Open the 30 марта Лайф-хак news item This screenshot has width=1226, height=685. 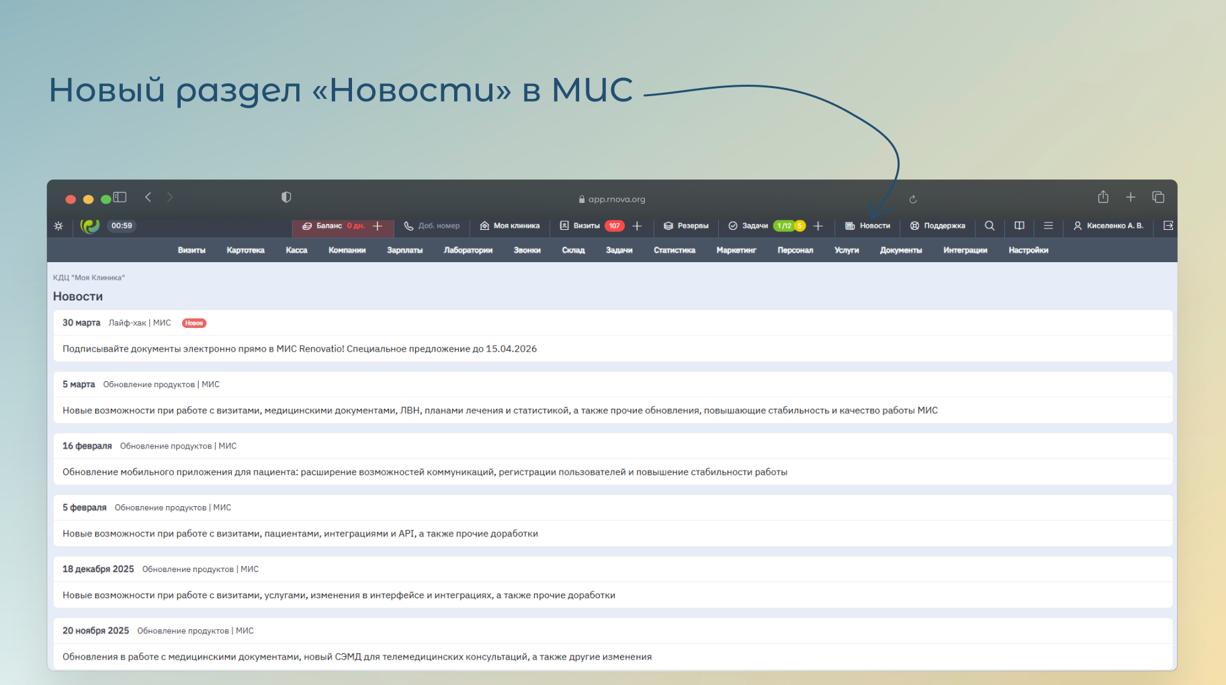[300, 348]
